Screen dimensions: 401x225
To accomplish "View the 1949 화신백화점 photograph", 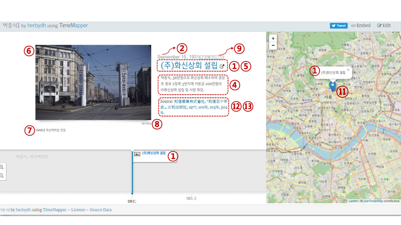I will [93, 82].
